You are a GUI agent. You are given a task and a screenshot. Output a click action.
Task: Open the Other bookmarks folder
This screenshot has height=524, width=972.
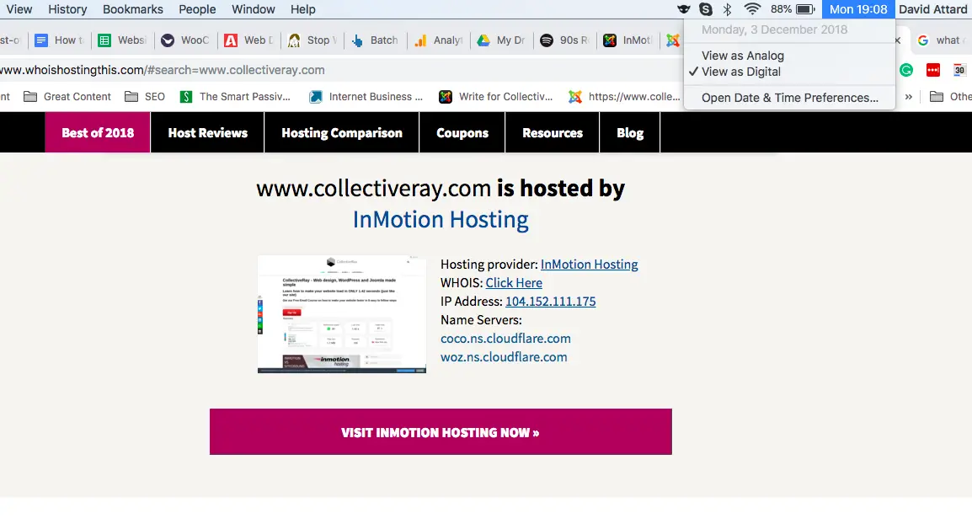point(951,97)
